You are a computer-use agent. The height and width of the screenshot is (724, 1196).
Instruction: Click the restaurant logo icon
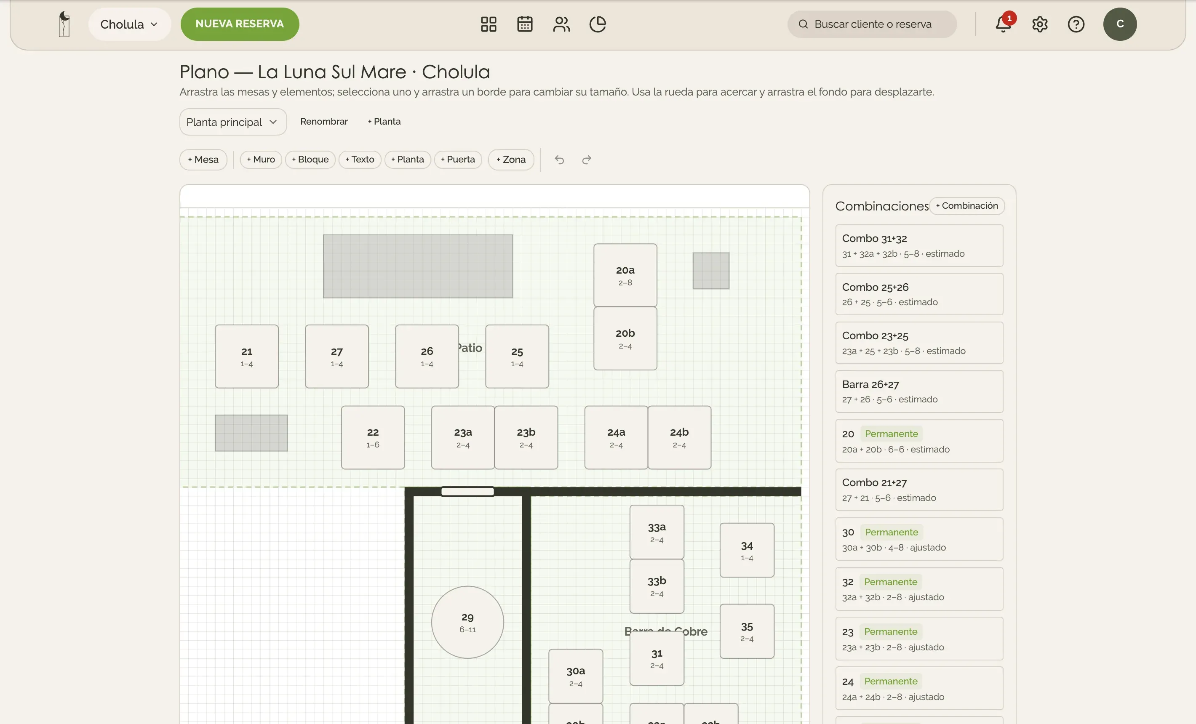coord(64,24)
